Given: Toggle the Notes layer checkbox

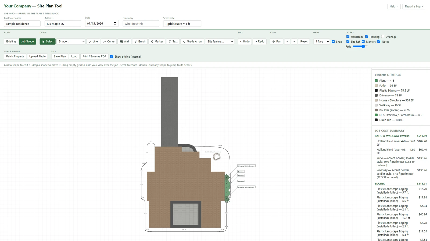Looking at the screenshot, I should (x=379, y=42).
